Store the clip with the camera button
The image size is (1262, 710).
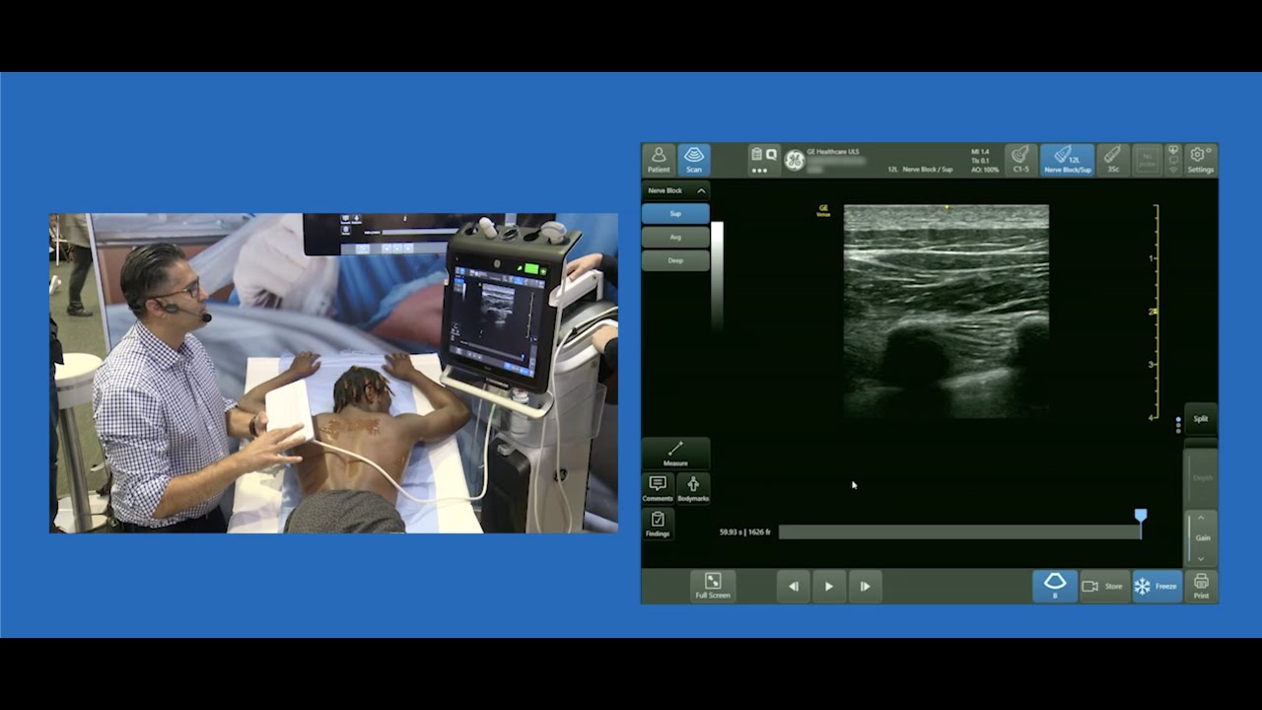tap(1103, 586)
